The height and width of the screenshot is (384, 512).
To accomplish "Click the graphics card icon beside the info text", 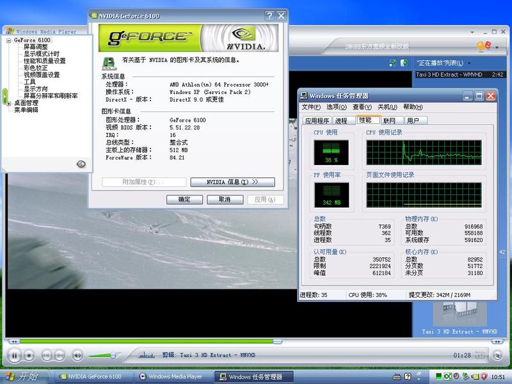I will (109, 63).
